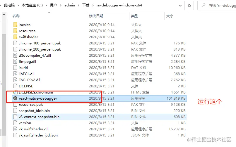Click the snapshot_blob.bin file icon
This screenshot has height=147, width=236.
15,111
